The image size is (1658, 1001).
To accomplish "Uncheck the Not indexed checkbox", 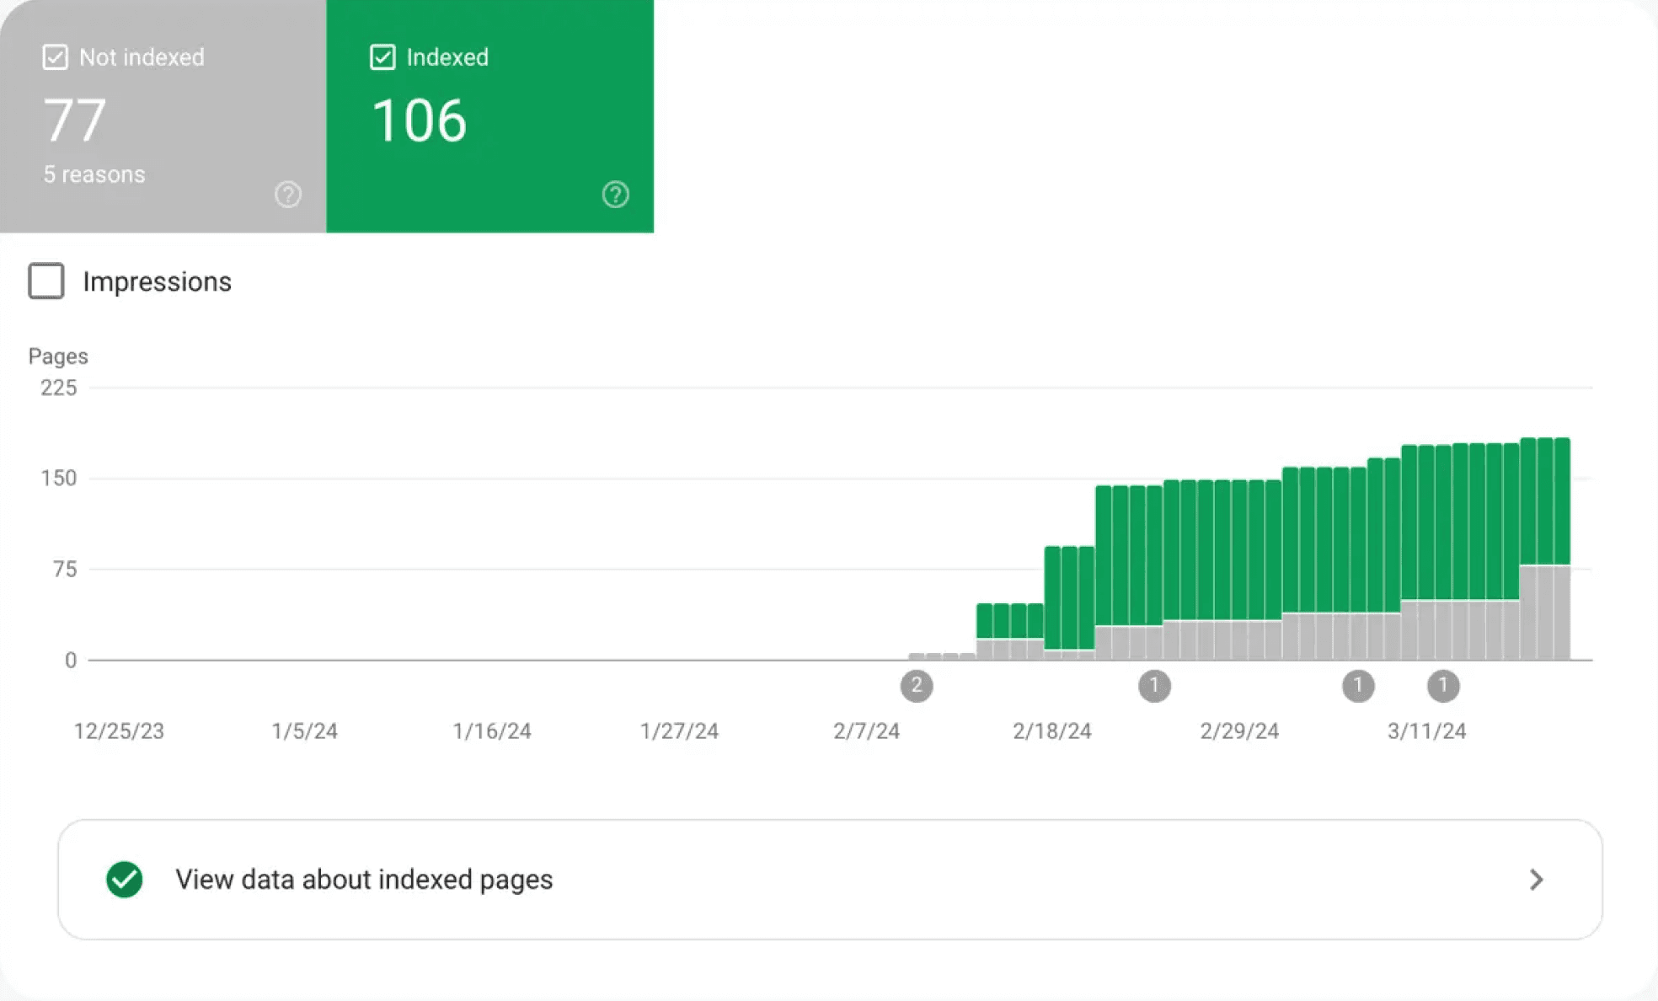I will (56, 57).
